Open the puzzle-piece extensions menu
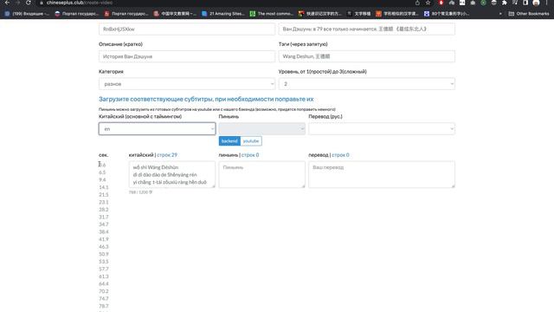The width and height of the screenshot is (554, 312). coord(504,3)
